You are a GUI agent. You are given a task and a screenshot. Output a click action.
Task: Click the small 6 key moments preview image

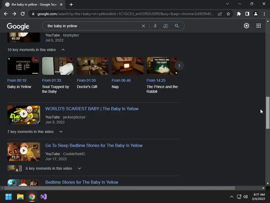tap(15, 168)
